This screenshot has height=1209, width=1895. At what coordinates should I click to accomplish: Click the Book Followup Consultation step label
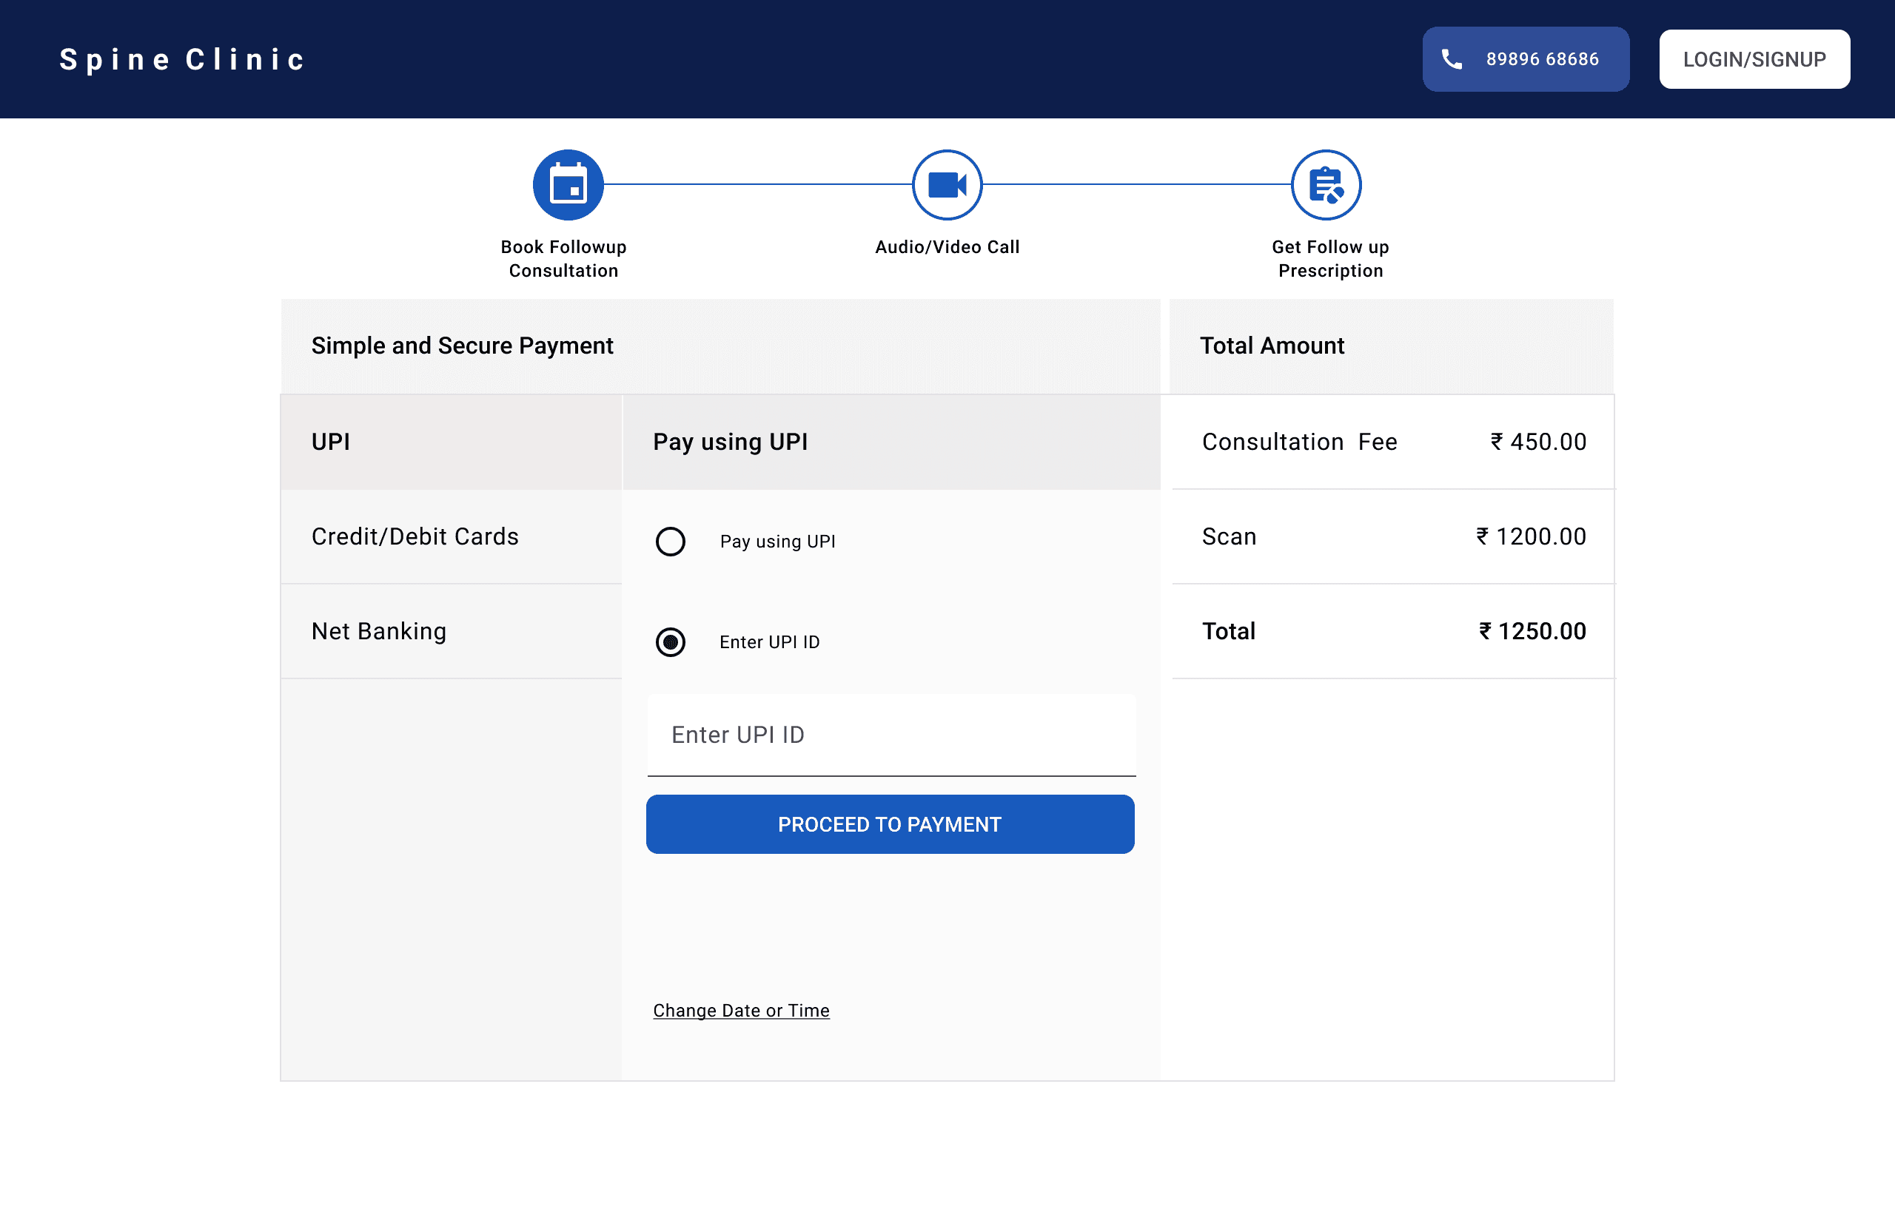[563, 258]
